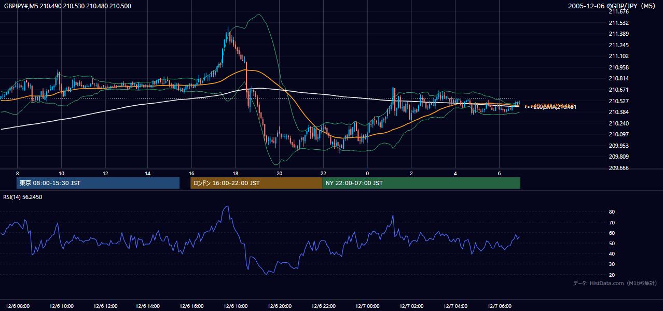Click hour marker 4 under price chart
663x311 pixels.
tap(455, 174)
